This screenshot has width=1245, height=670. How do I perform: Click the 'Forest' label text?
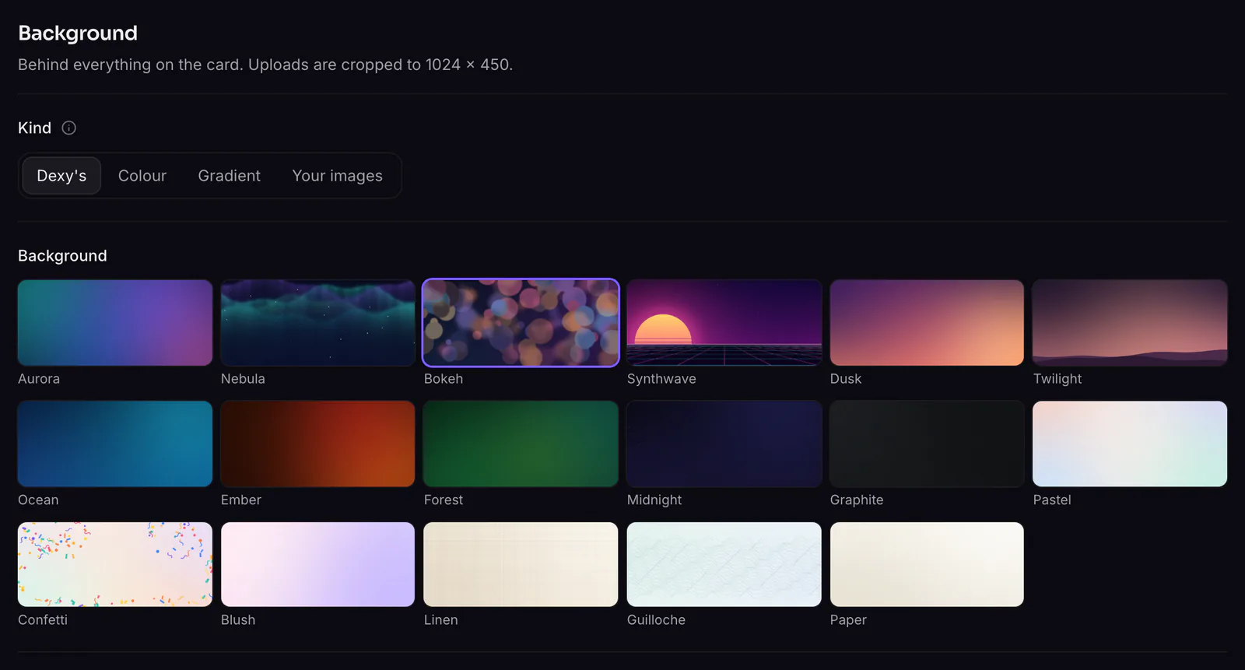(444, 500)
